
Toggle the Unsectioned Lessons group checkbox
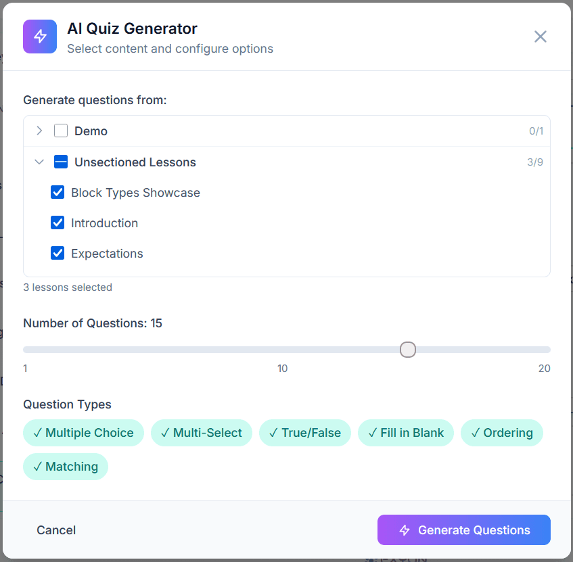coord(60,162)
